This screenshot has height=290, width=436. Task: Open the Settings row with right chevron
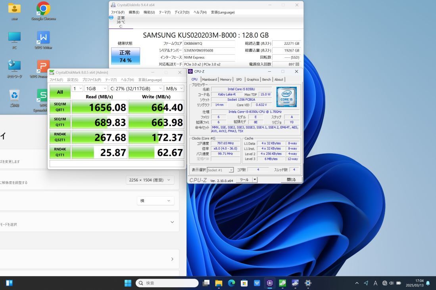(89, 259)
